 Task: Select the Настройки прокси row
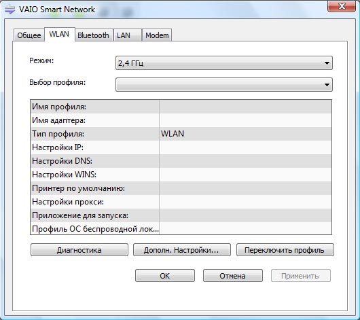[181, 202]
